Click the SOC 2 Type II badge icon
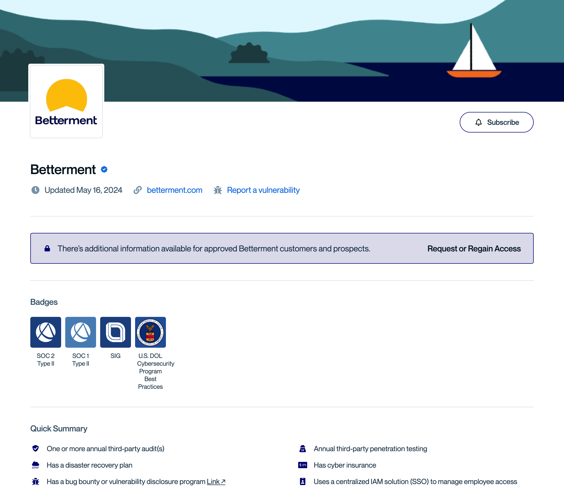564x492 pixels. [45, 332]
